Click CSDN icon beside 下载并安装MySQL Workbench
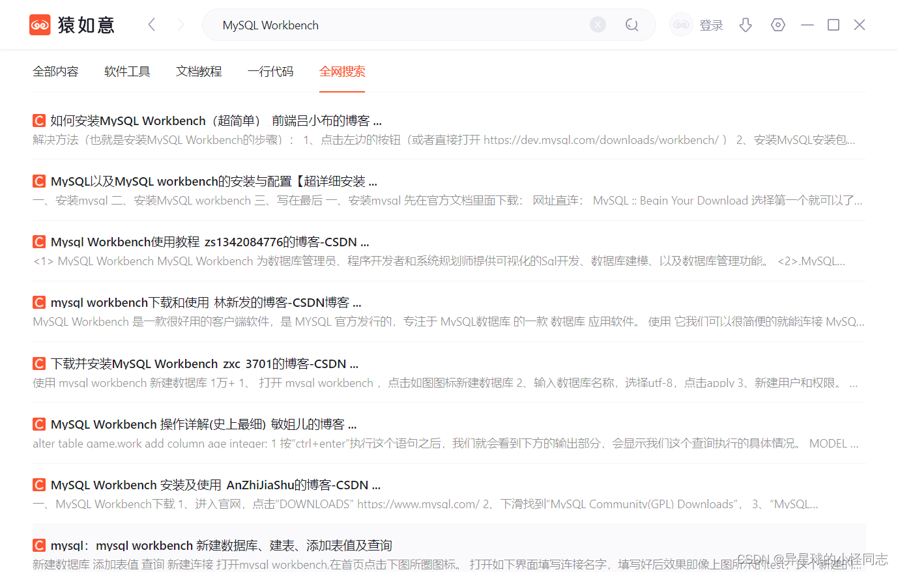 [x=39, y=364]
